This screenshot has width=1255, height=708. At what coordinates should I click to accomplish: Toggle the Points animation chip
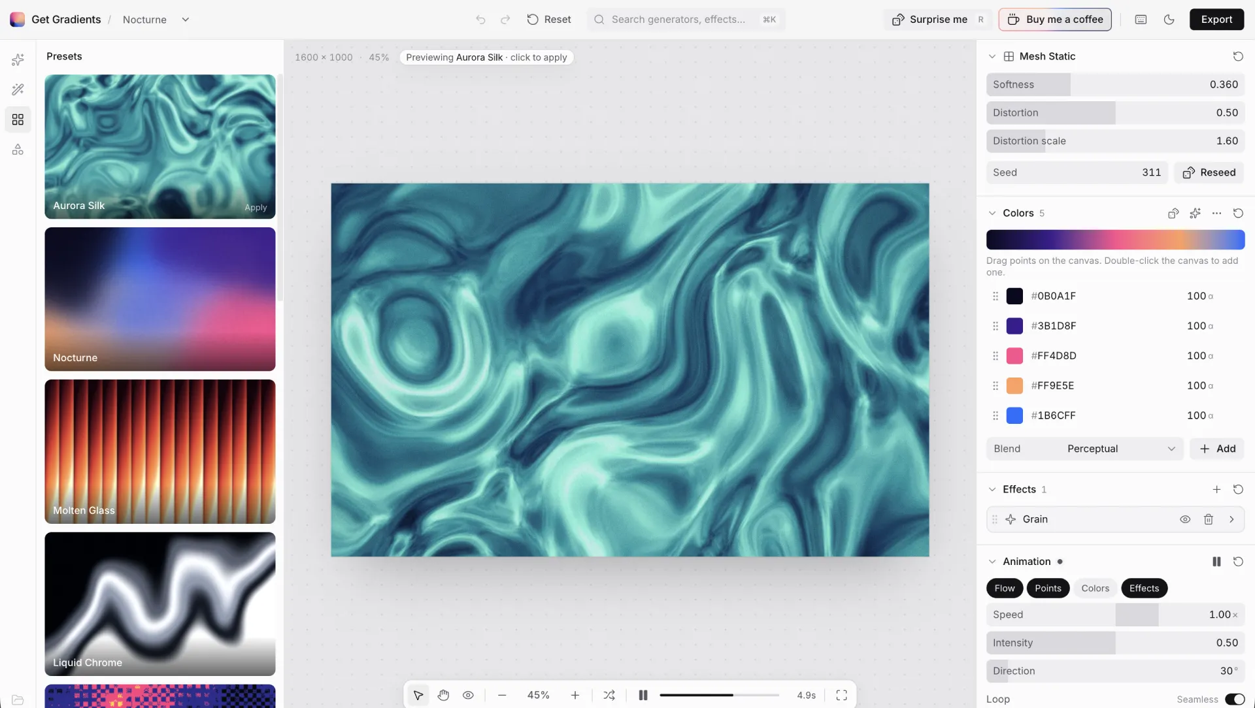coord(1048,588)
